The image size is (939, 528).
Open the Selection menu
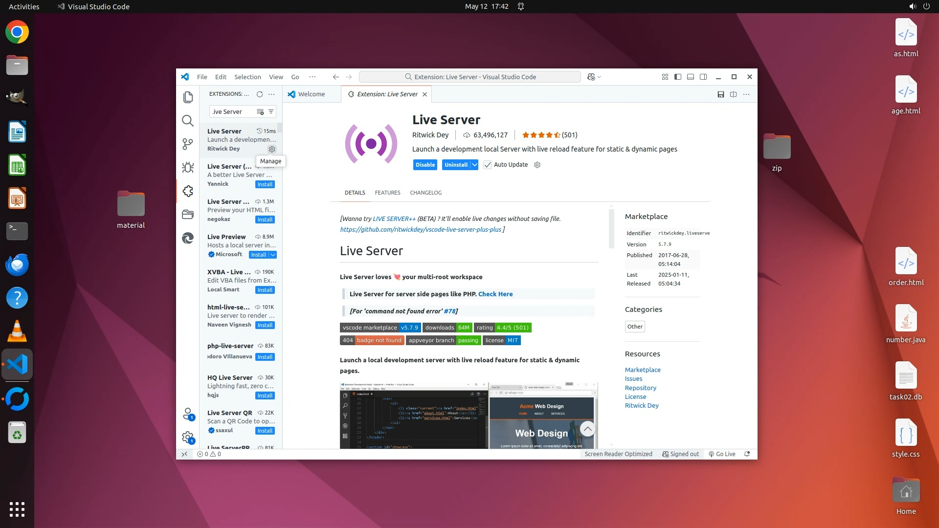click(x=247, y=77)
